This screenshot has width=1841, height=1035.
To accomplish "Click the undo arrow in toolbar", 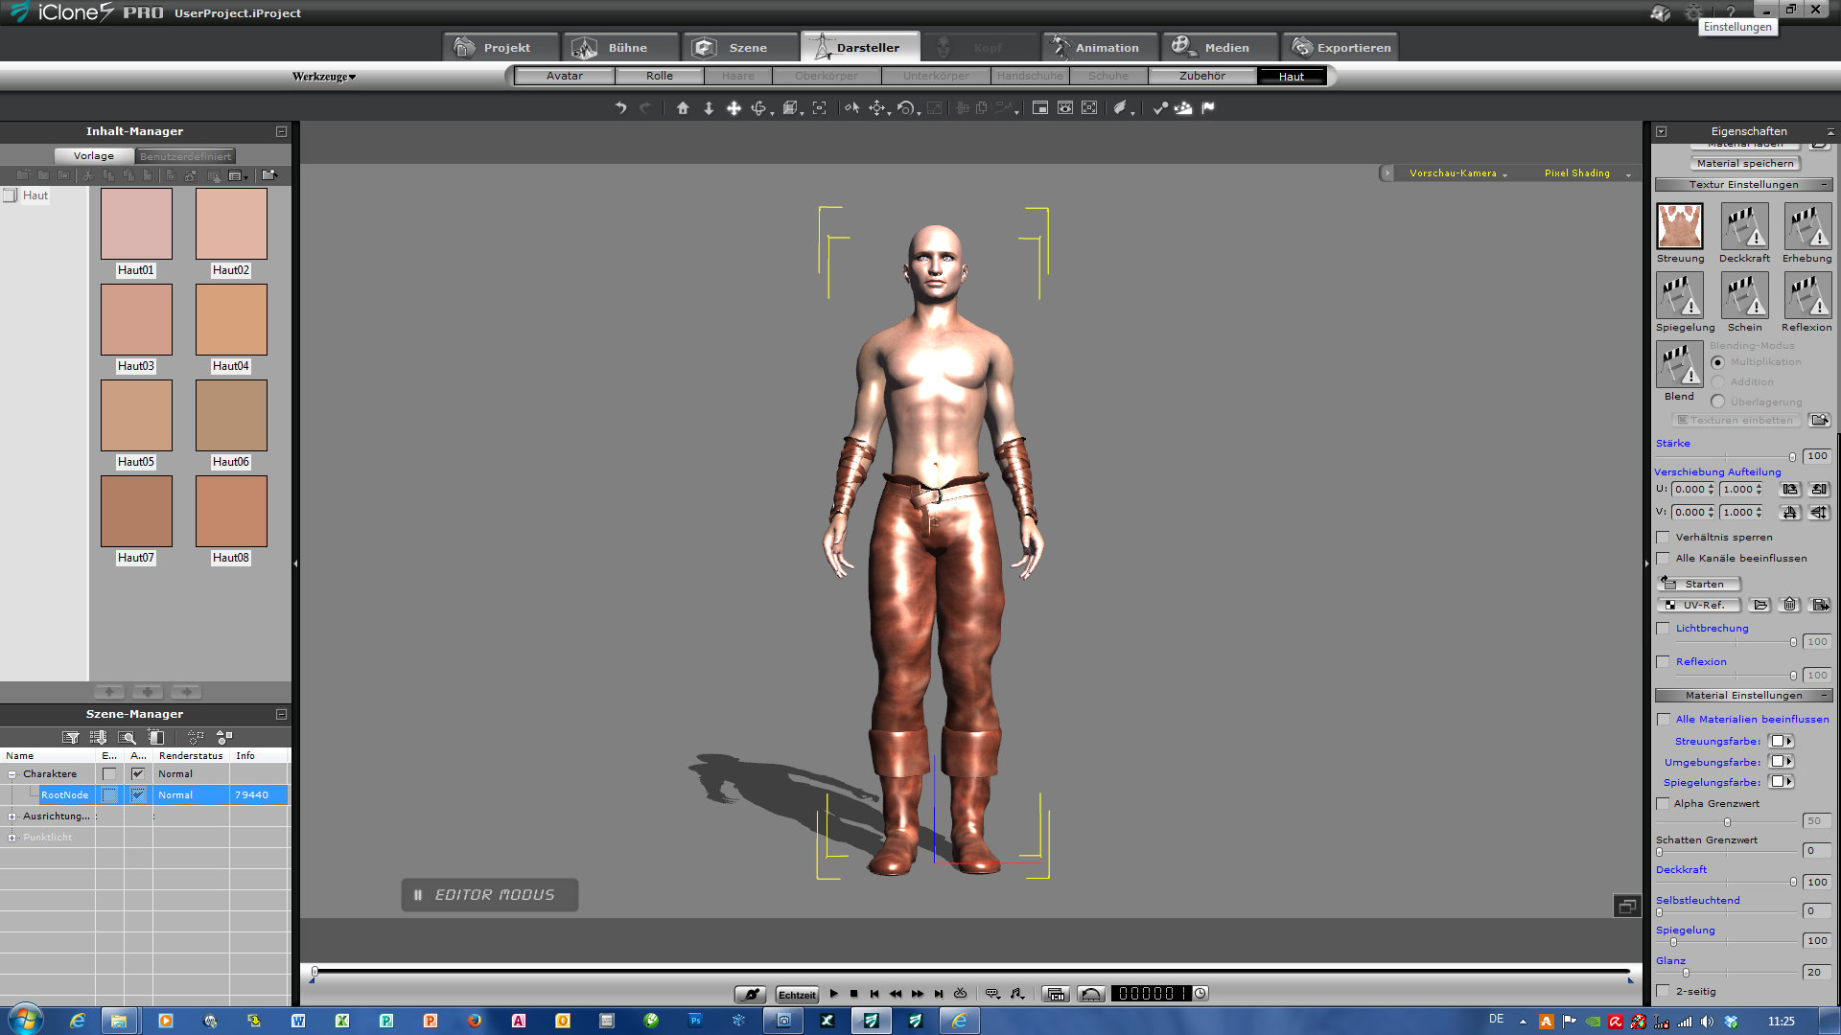I will click(x=620, y=108).
